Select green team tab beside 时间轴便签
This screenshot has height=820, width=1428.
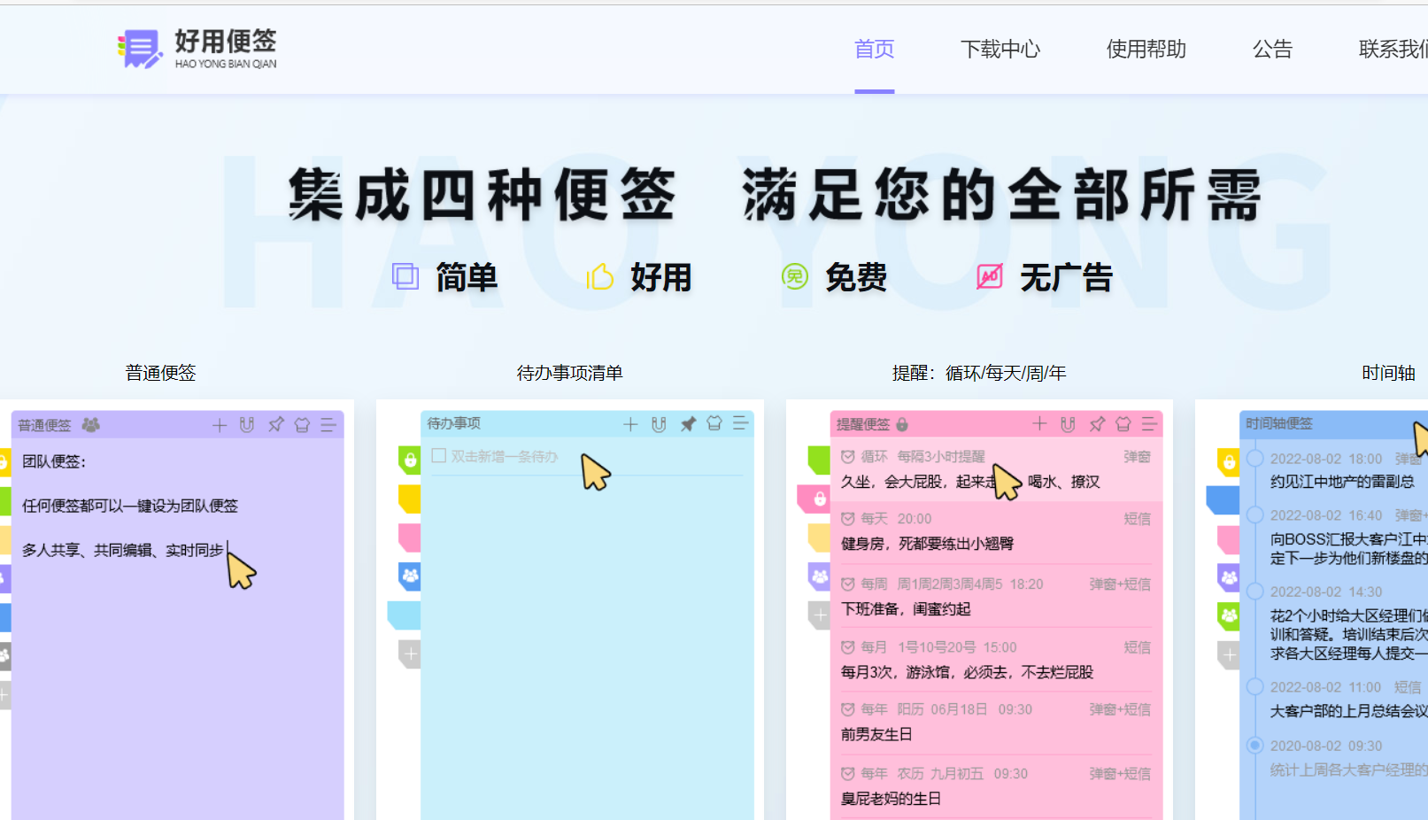1229,615
